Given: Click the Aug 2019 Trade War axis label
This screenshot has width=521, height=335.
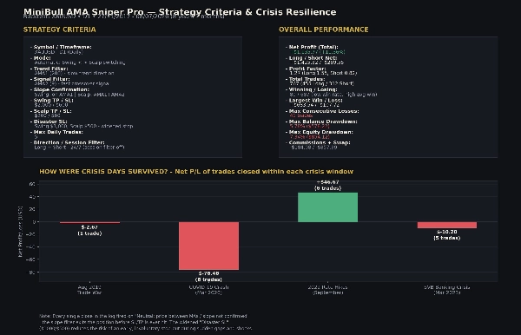Looking at the screenshot, I should (x=89, y=290).
